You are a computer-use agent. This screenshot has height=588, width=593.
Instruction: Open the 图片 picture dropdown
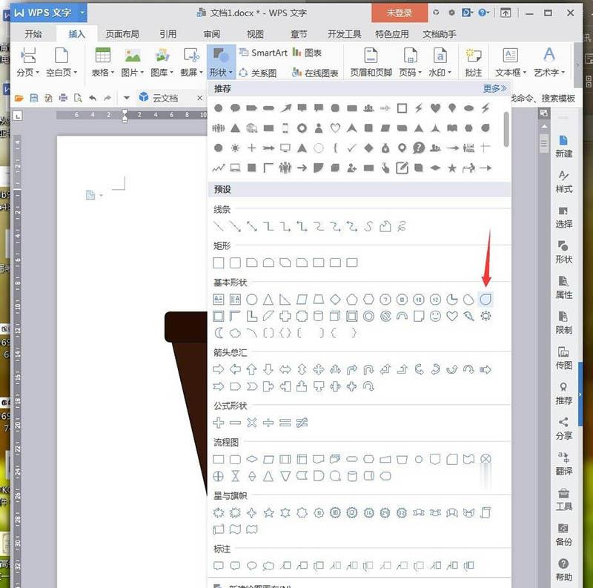click(133, 62)
